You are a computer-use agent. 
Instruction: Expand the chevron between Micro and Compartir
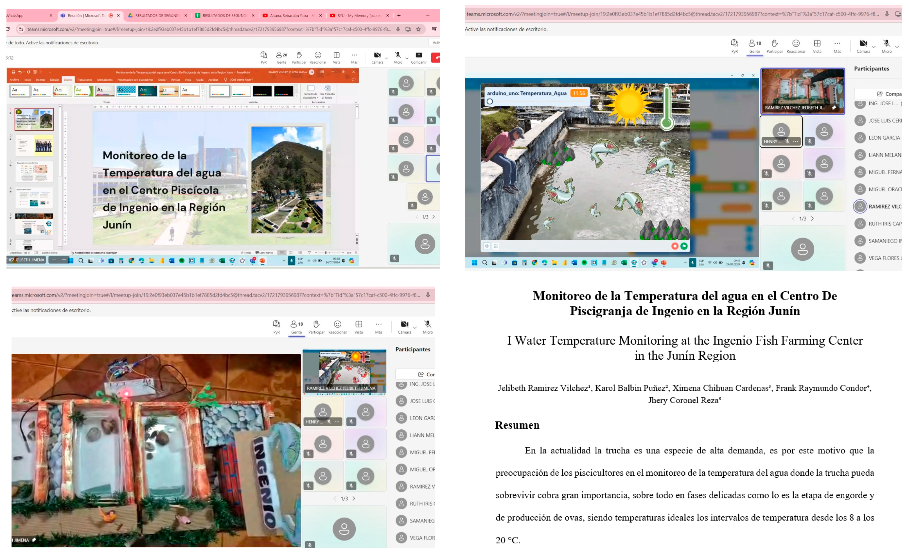click(x=407, y=58)
